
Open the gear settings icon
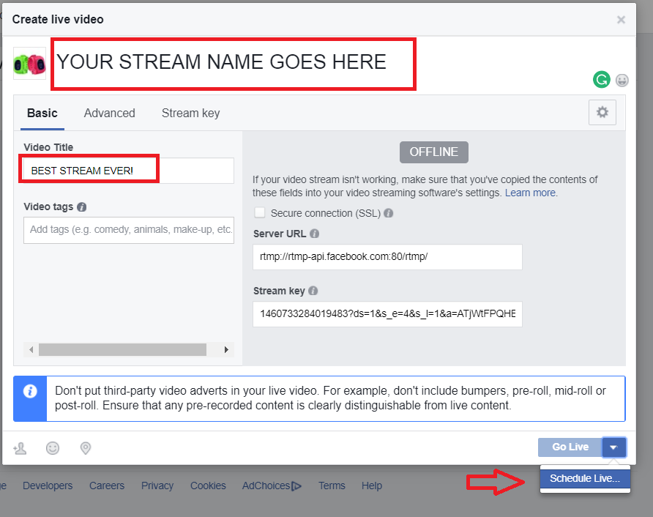point(602,112)
